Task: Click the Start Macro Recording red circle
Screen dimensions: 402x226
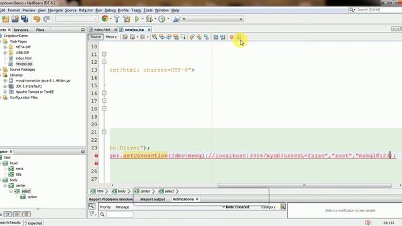Action: tap(232, 37)
